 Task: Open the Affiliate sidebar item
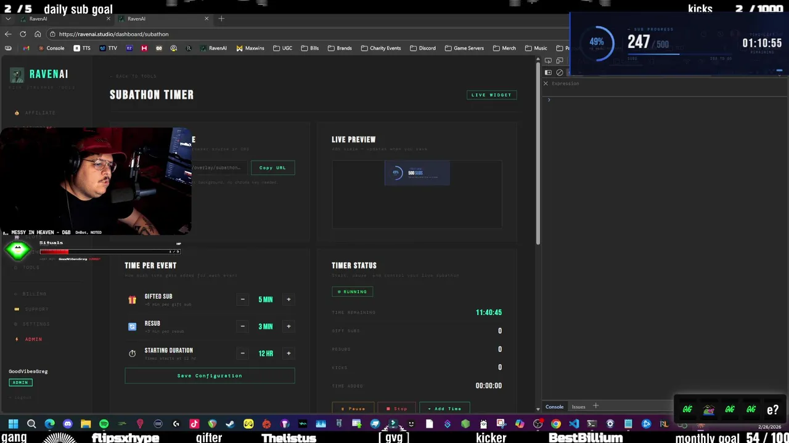pos(36,113)
